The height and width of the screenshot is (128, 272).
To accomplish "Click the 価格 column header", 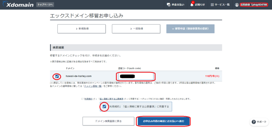I will (x=217, y=68).
